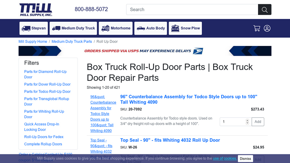Filter by Parts for Whiting Roll-Up Door
The width and height of the screenshot is (290, 163).
pos(44,114)
